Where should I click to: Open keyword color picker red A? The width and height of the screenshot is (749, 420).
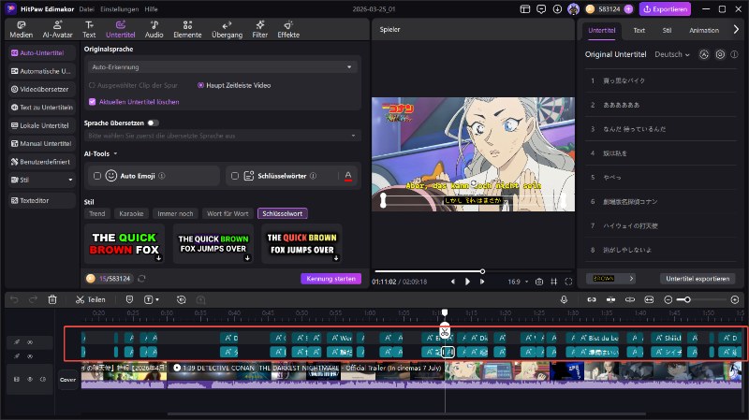click(x=348, y=176)
